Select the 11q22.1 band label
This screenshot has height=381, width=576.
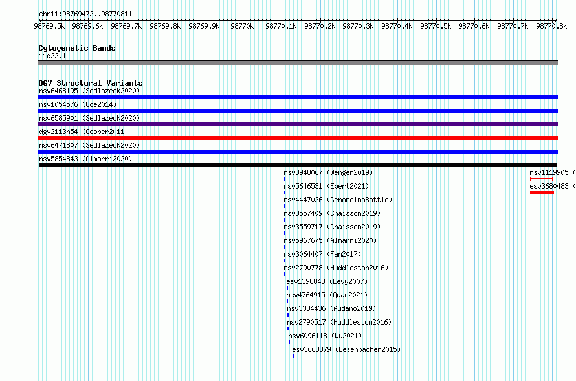point(52,56)
